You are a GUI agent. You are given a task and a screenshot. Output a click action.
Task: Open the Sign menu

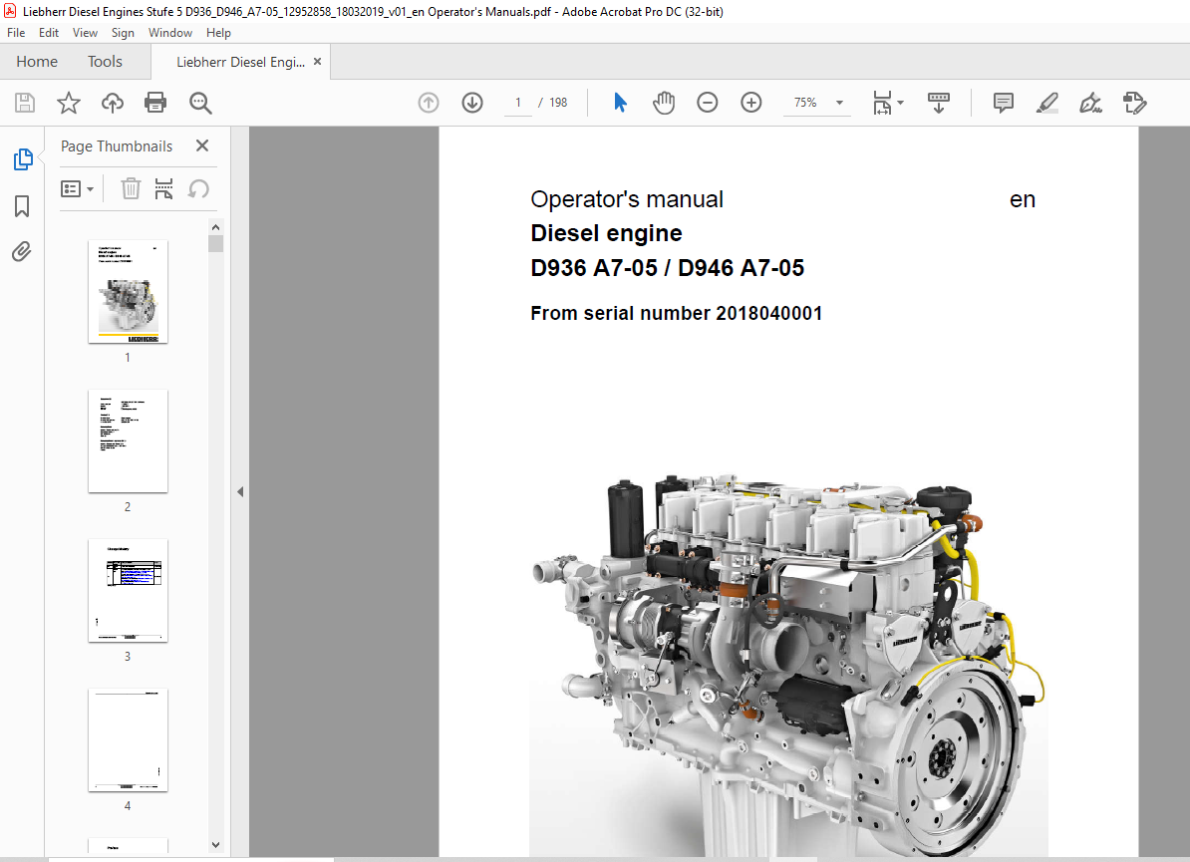point(123,33)
